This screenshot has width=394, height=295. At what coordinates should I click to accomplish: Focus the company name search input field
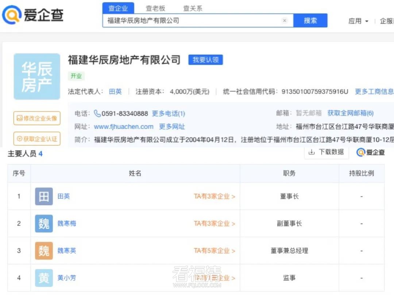(x=193, y=20)
